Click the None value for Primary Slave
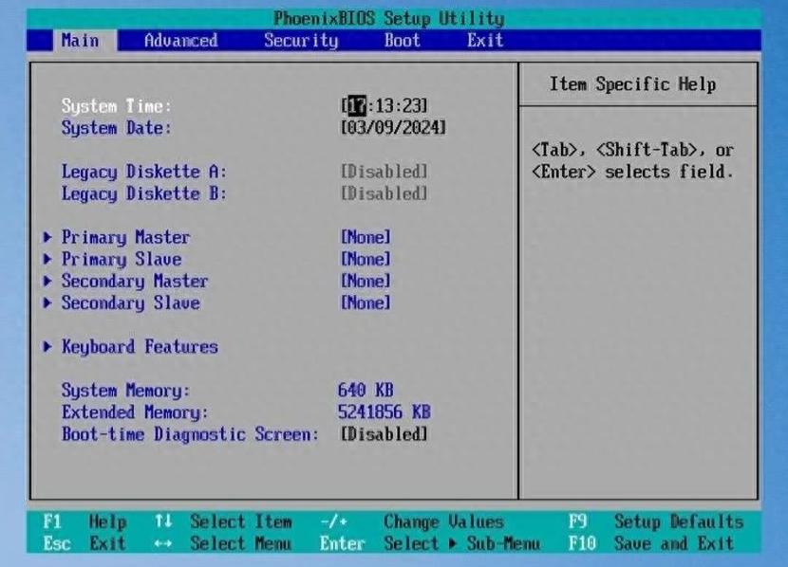788x567 pixels. tap(366, 259)
